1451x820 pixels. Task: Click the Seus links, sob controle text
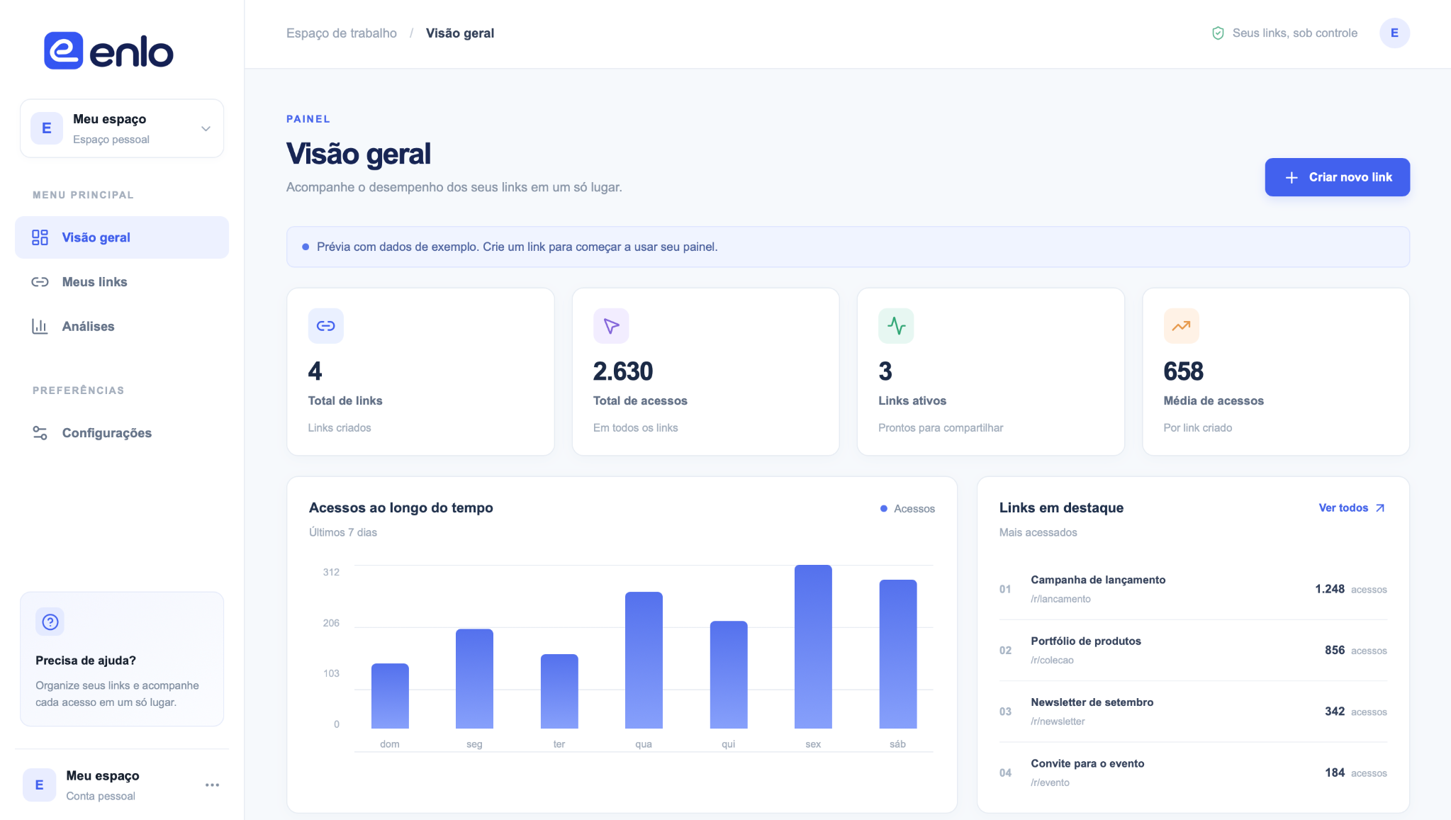click(1295, 33)
